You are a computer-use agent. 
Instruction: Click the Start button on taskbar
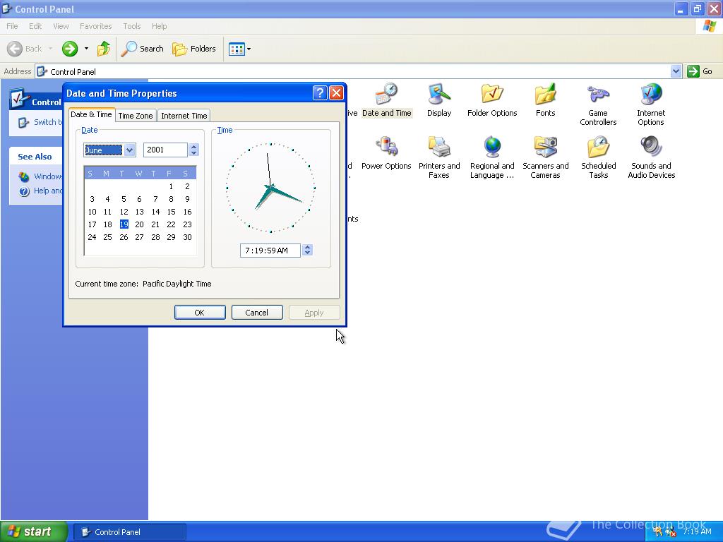(33, 531)
